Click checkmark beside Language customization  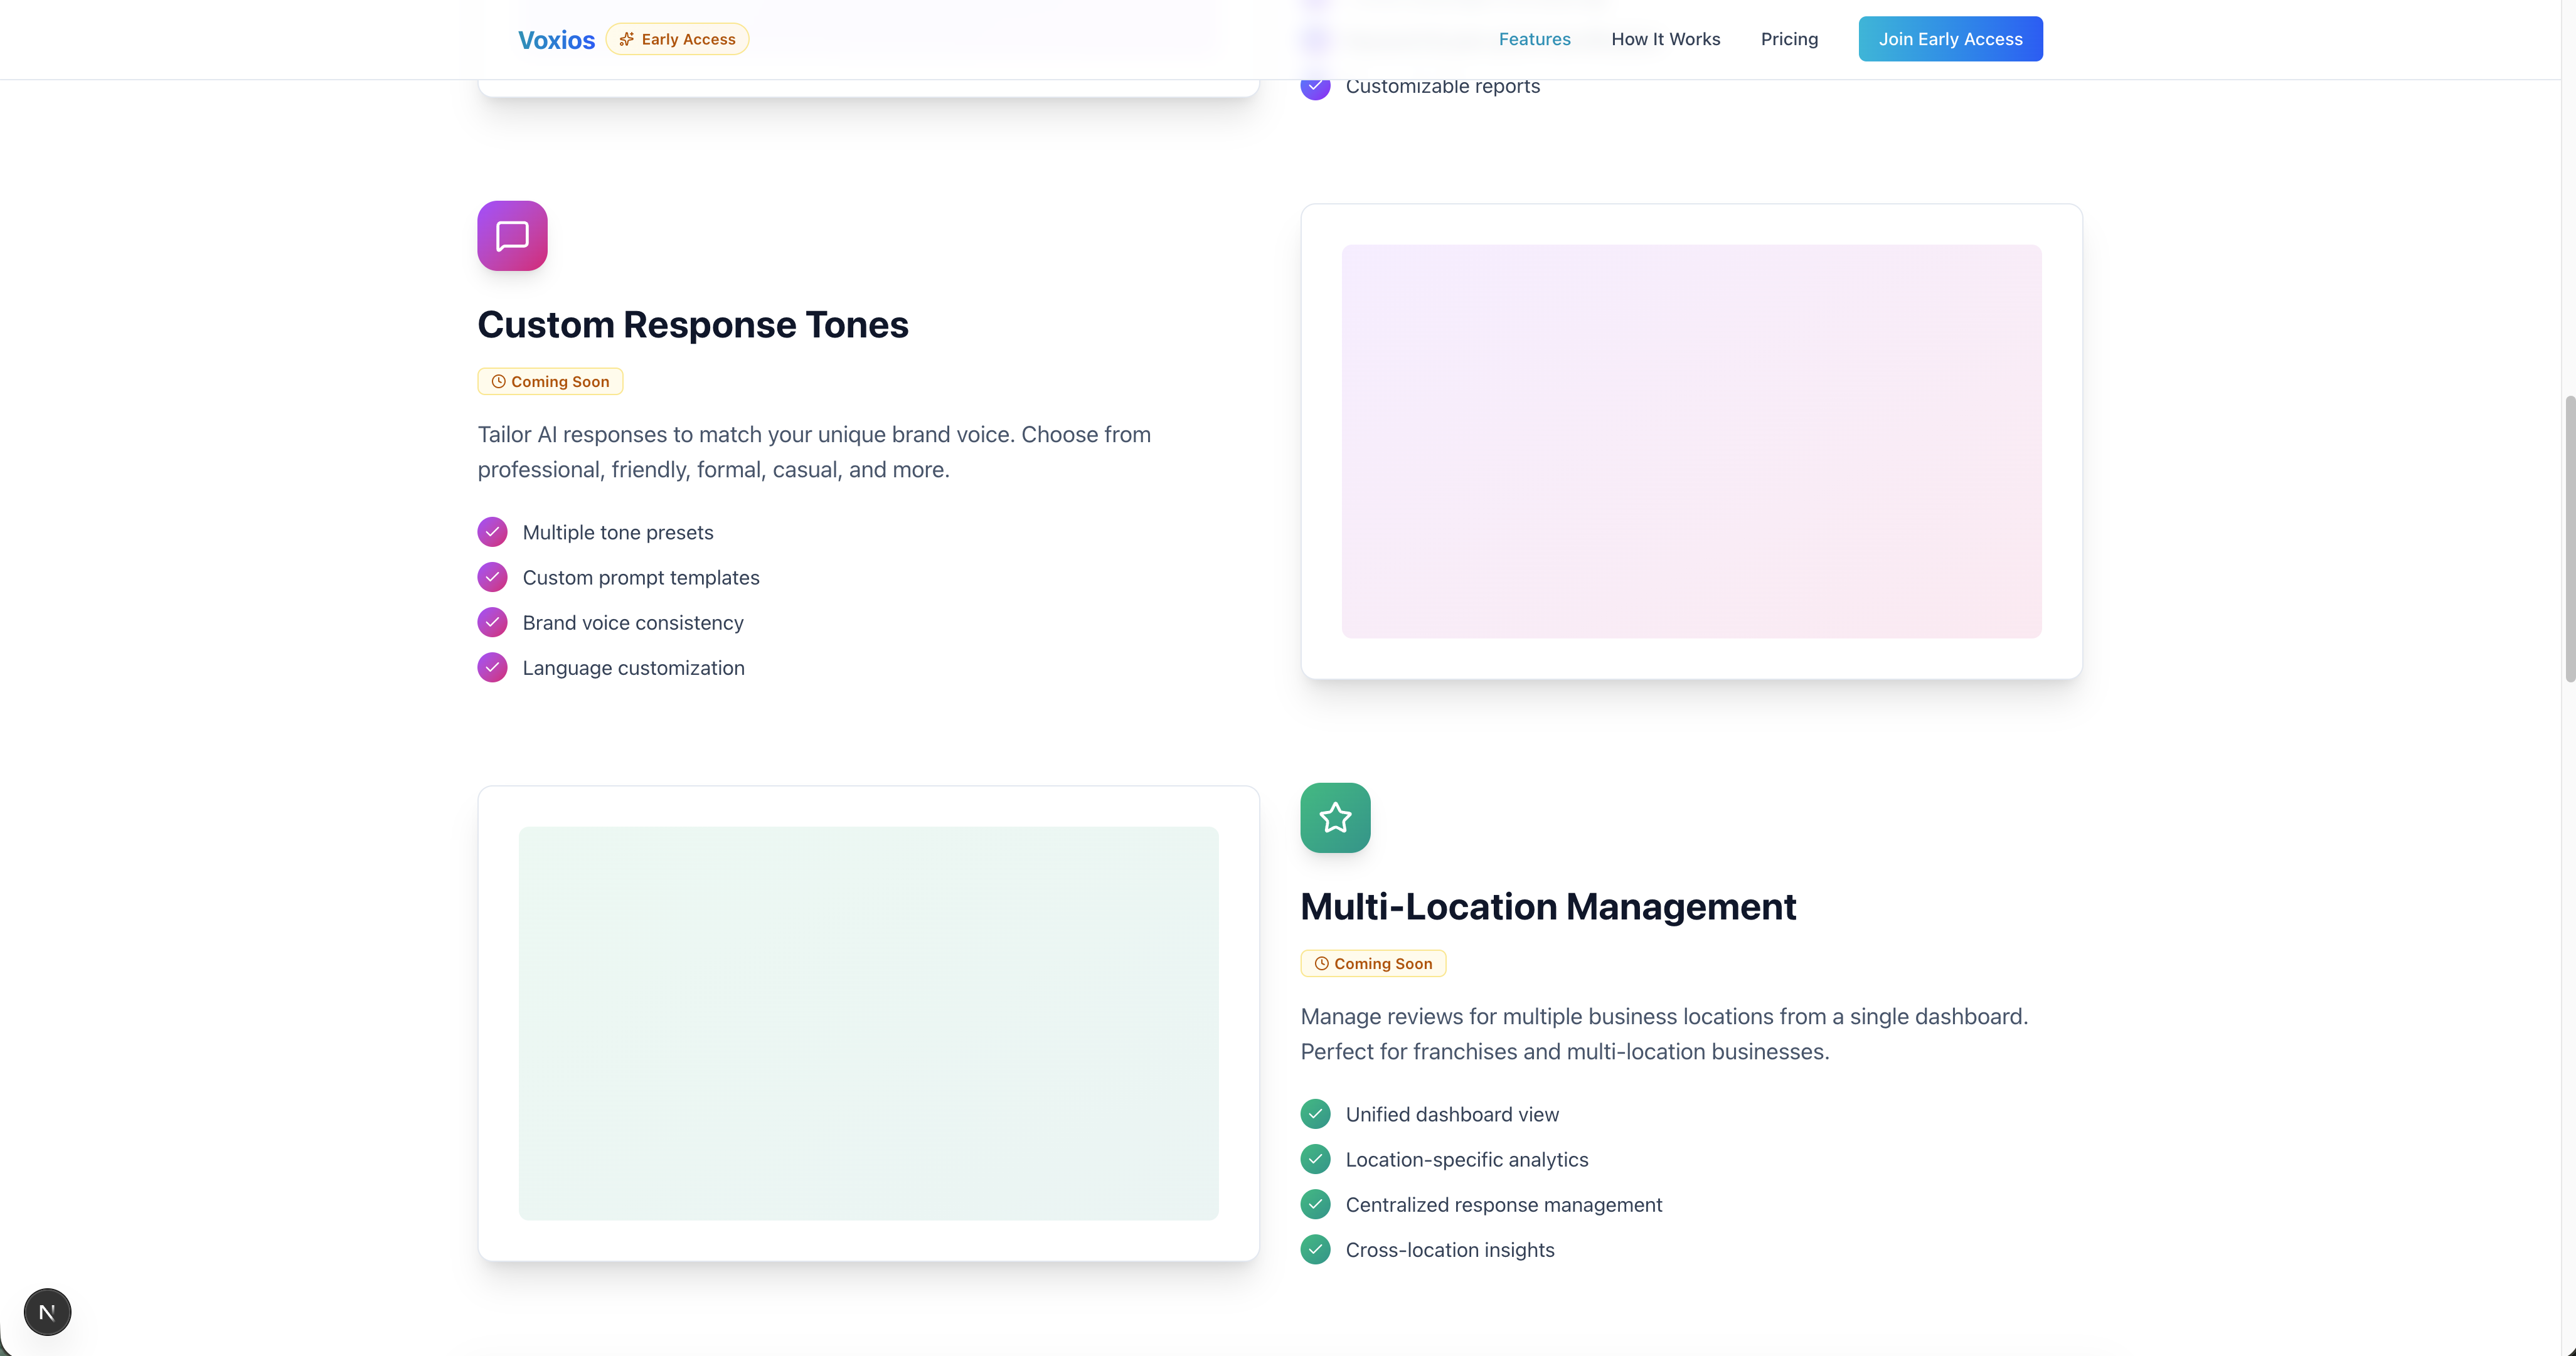[x=492, y=667]
